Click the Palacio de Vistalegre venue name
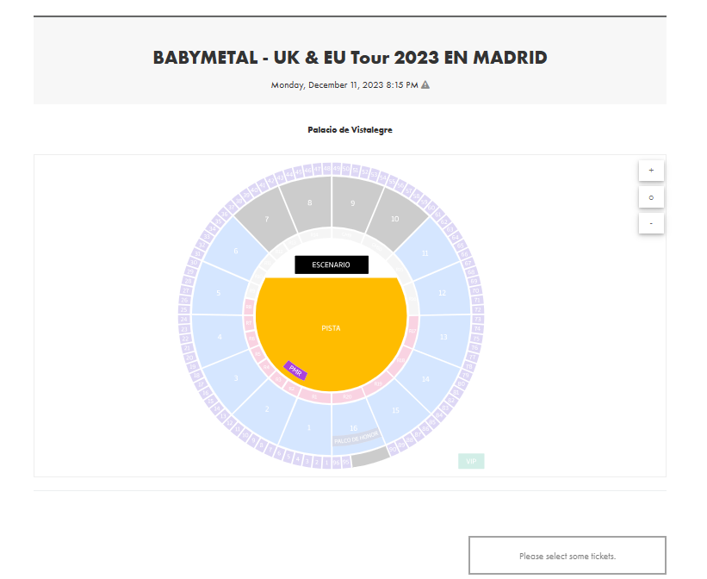Screen dimensions: 707x579 350,130
